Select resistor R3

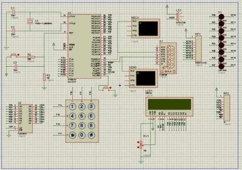coord(44,77)
